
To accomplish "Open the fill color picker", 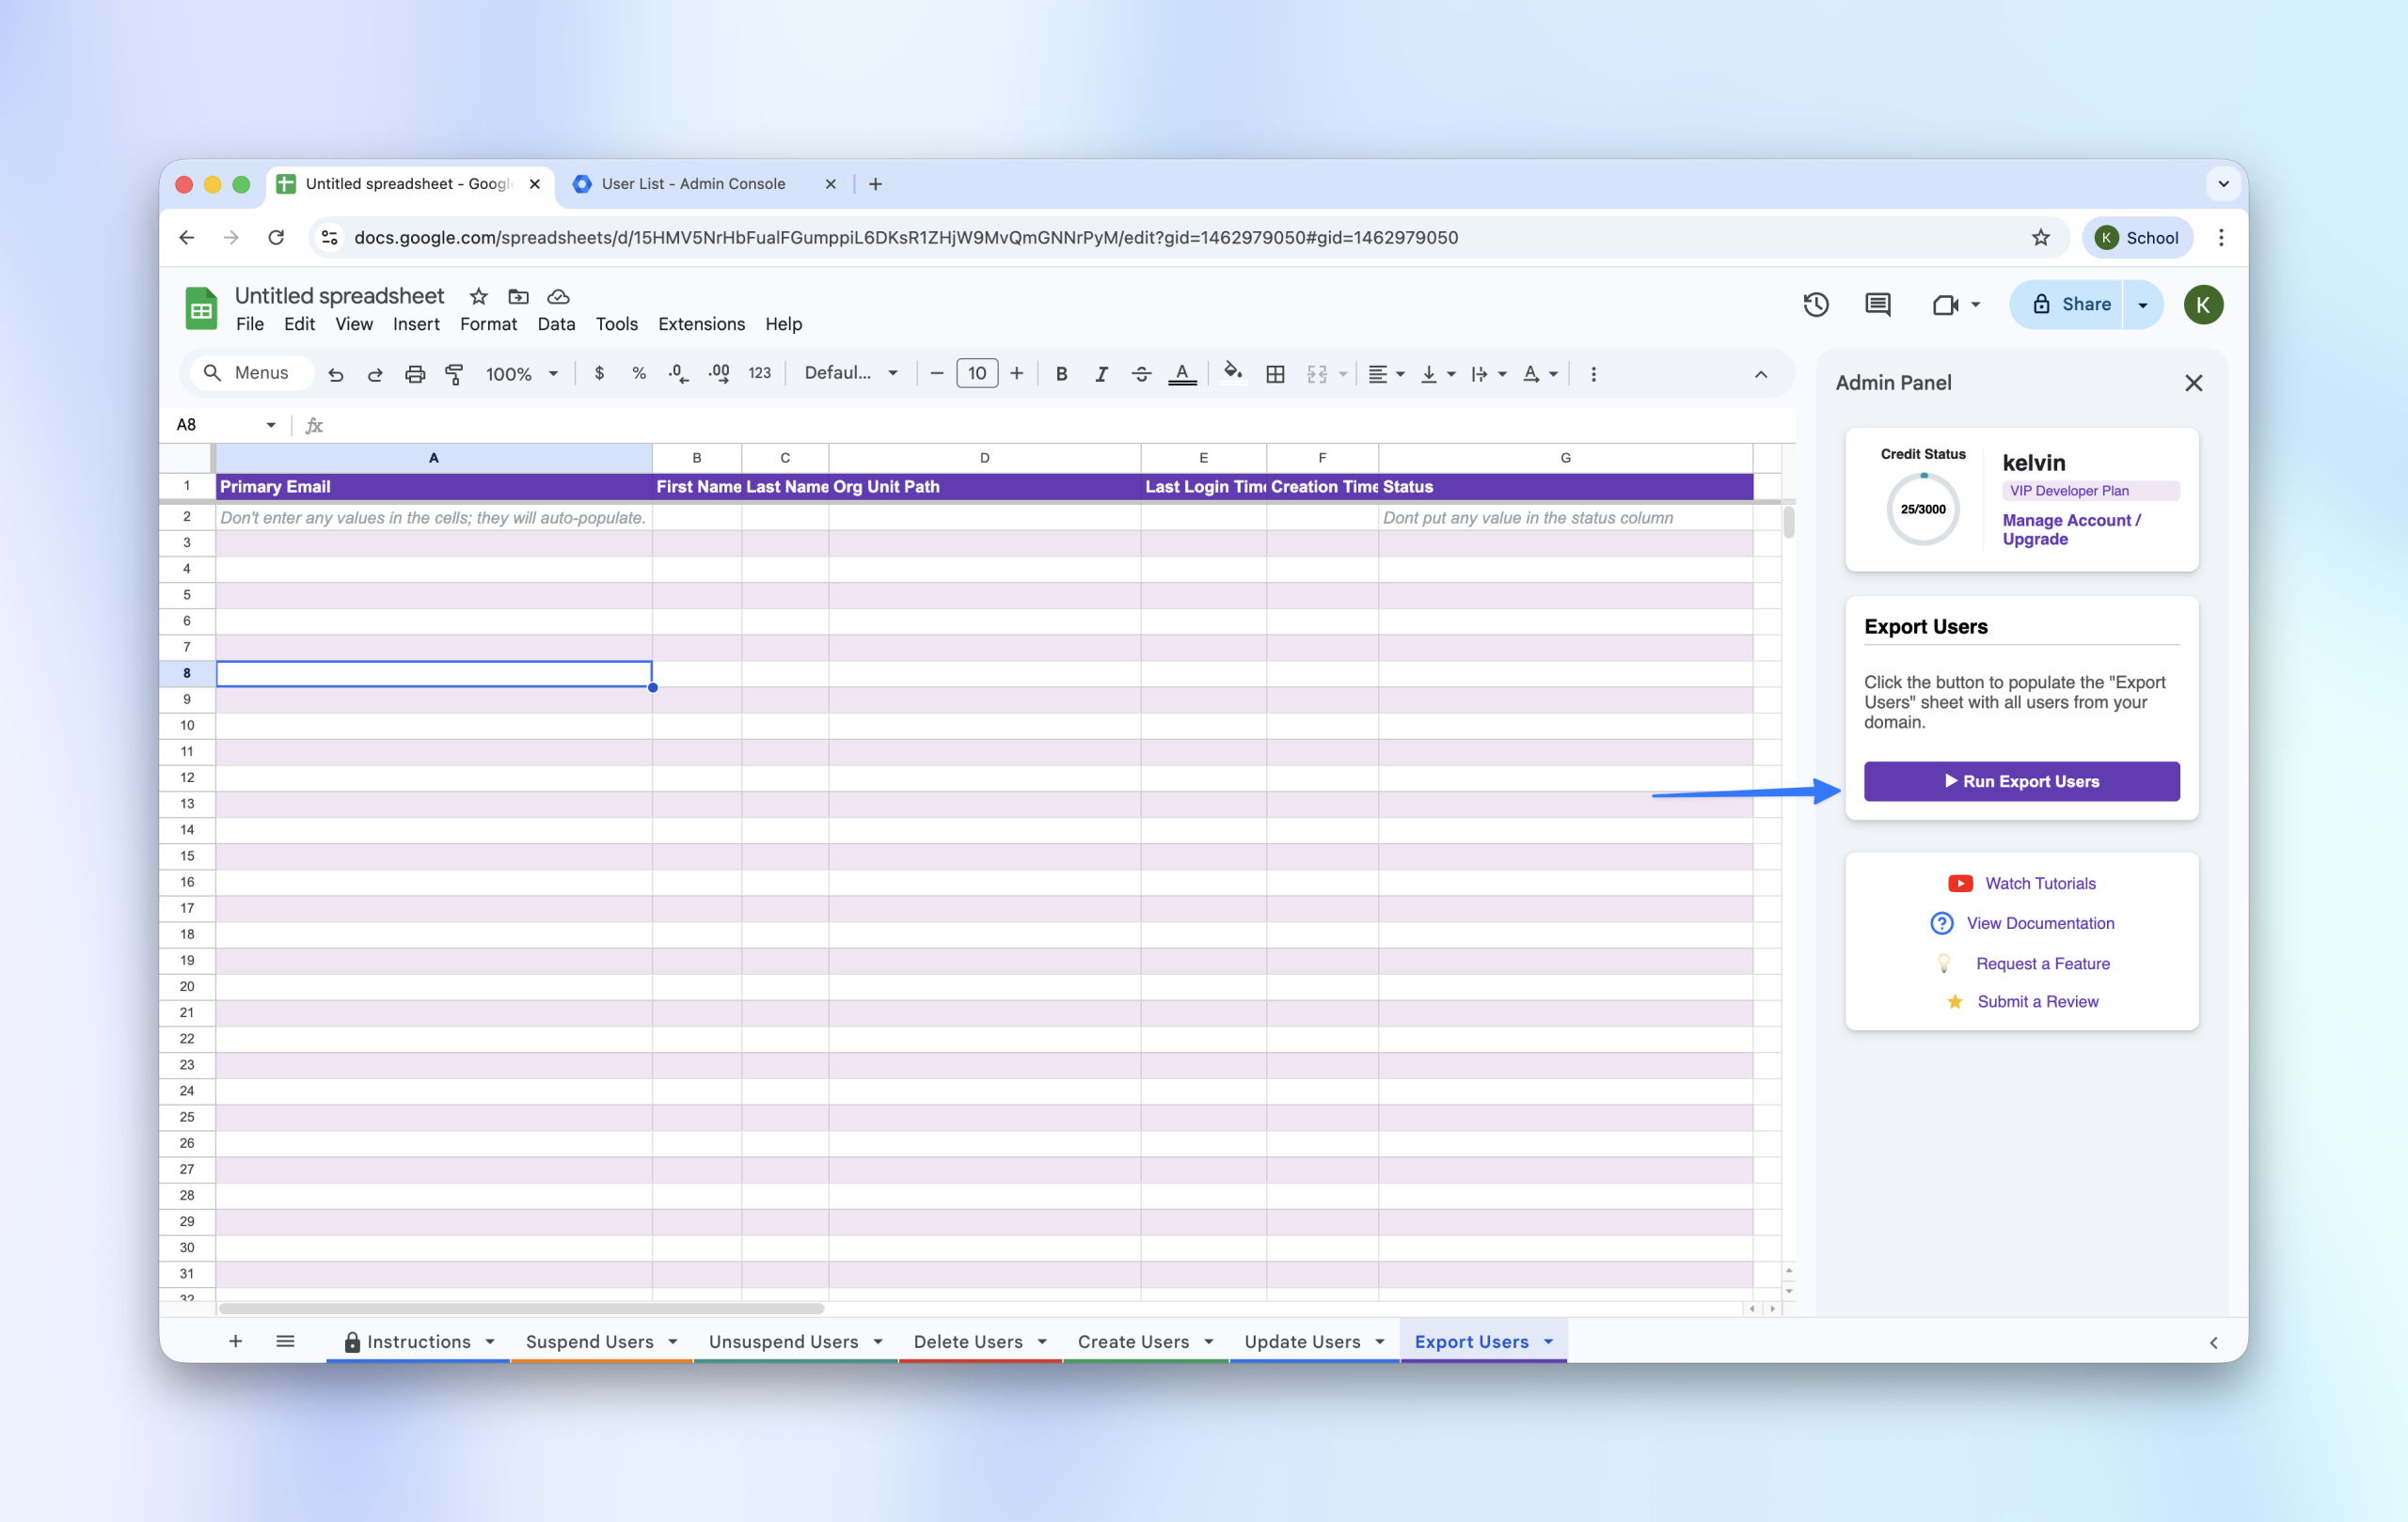I will tap(1233, 373).
